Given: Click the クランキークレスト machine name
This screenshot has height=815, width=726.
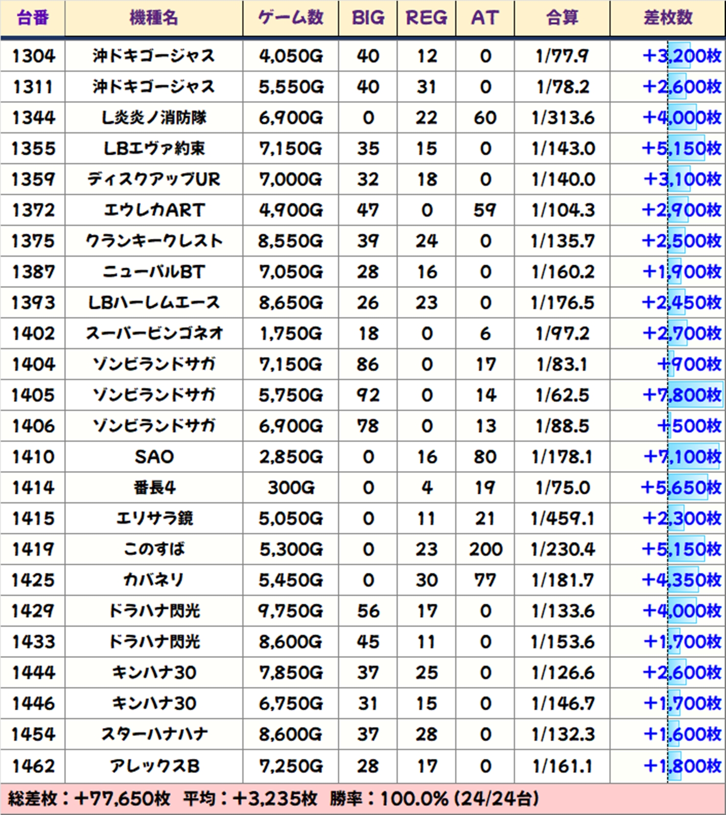Looking at the screenshot, I should pyautogui.click(x=154, y=241).
